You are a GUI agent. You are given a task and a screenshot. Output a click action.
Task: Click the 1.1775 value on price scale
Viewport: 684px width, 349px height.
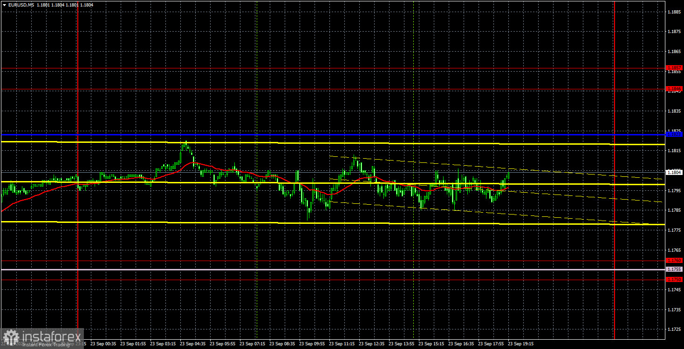point(675,230)
